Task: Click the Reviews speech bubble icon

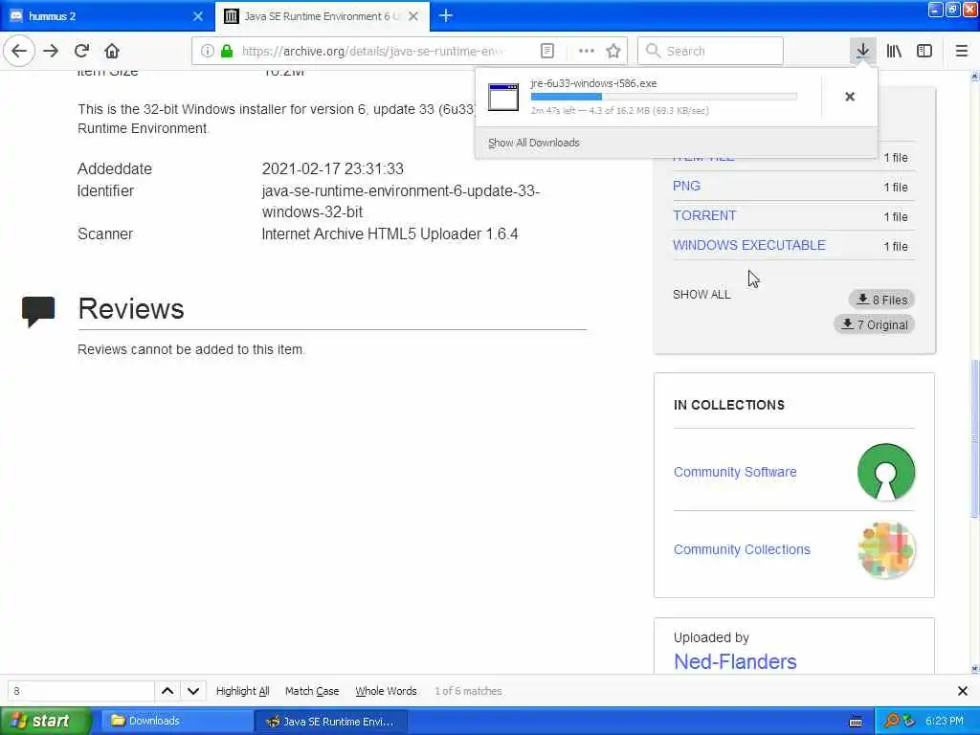Action: 38,311
